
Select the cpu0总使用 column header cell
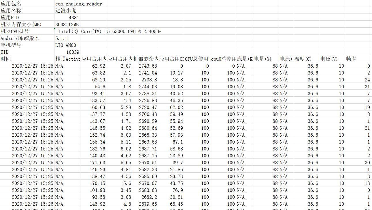pos(223,59)
